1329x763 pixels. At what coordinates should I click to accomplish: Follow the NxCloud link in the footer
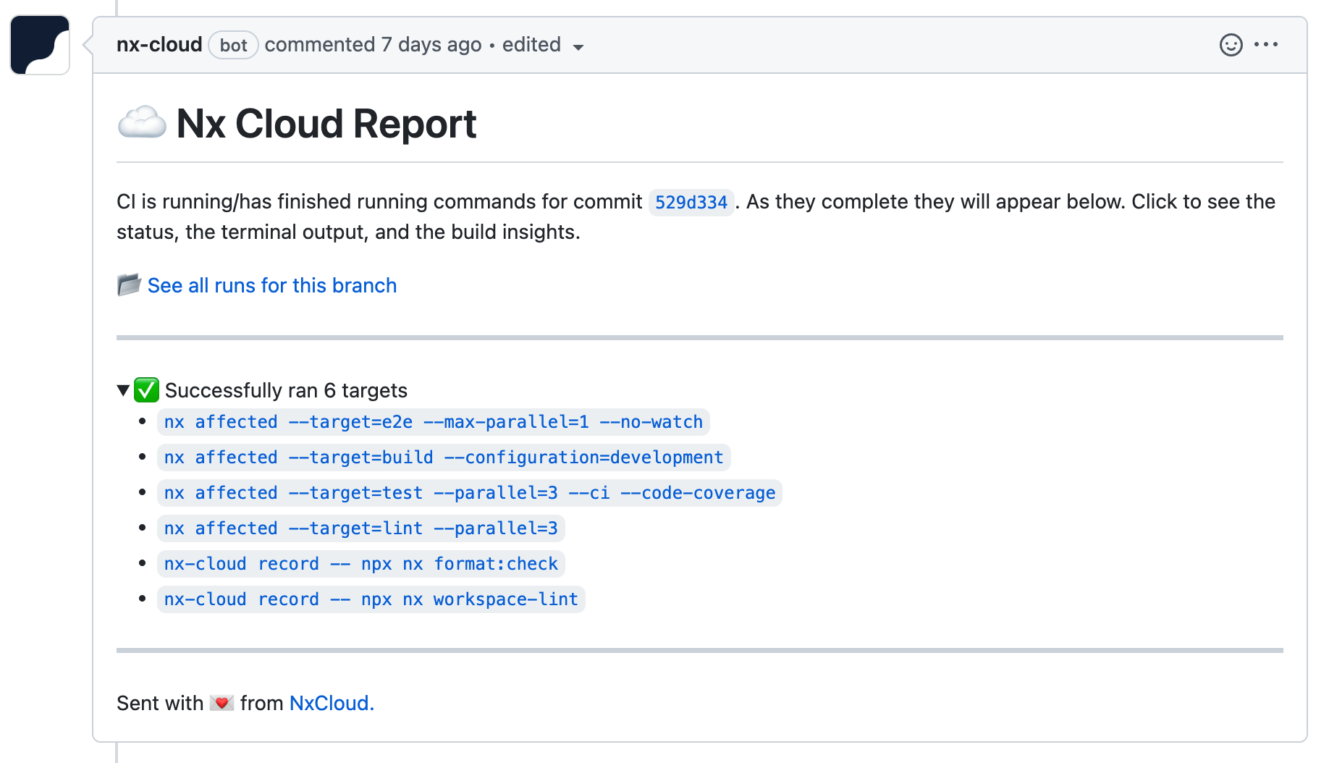pos(330,702)
